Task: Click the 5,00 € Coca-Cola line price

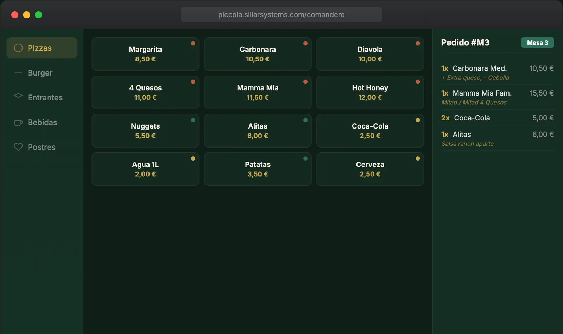Action: 543,118
